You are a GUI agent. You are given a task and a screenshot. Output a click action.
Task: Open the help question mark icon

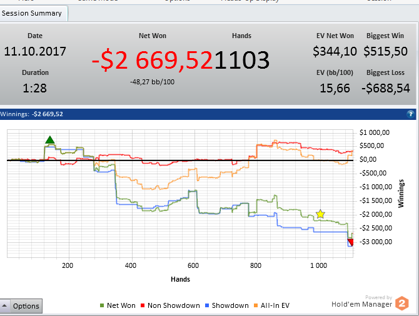410,114
